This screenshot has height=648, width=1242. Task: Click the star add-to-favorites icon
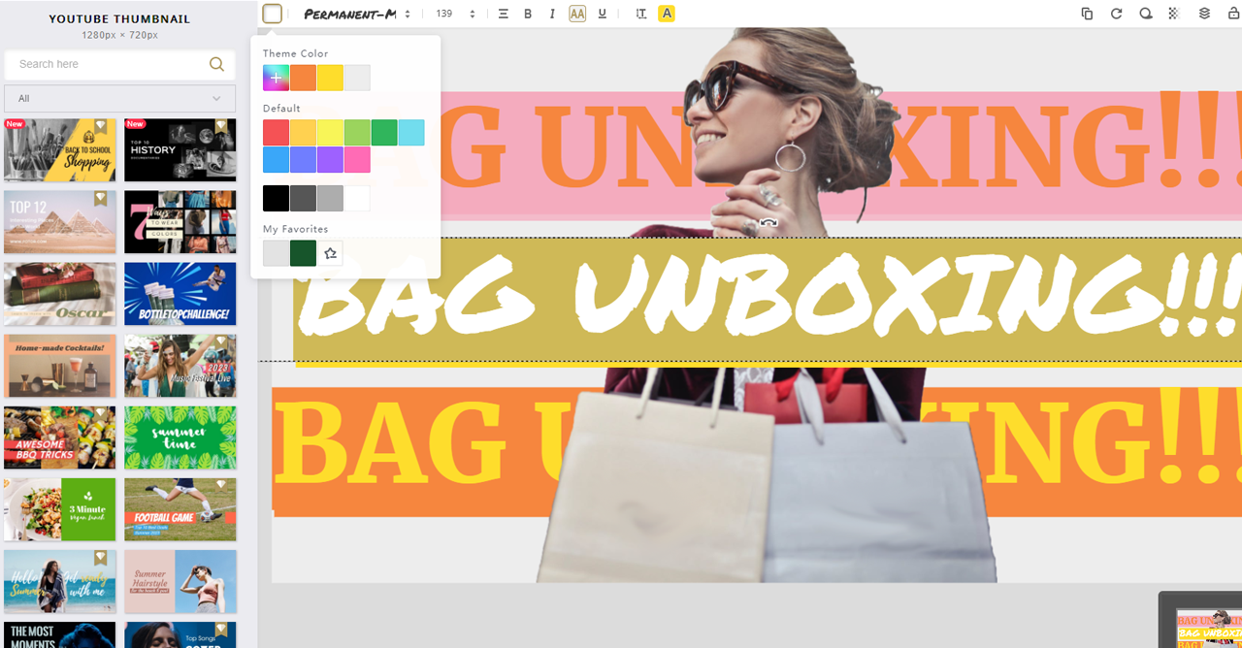pos(330,253)
